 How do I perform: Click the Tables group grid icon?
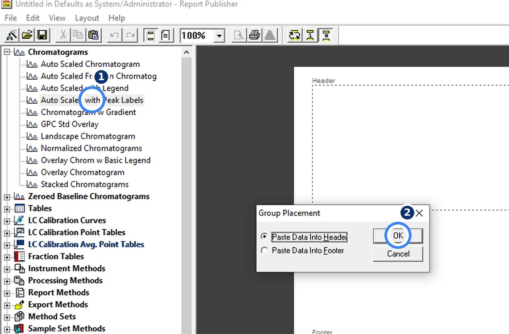20,208
